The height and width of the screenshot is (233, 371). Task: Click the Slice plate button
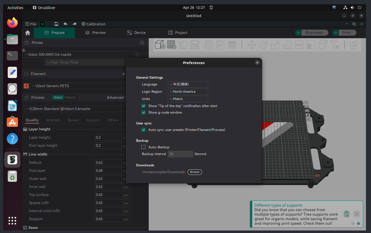pos(315,32)
